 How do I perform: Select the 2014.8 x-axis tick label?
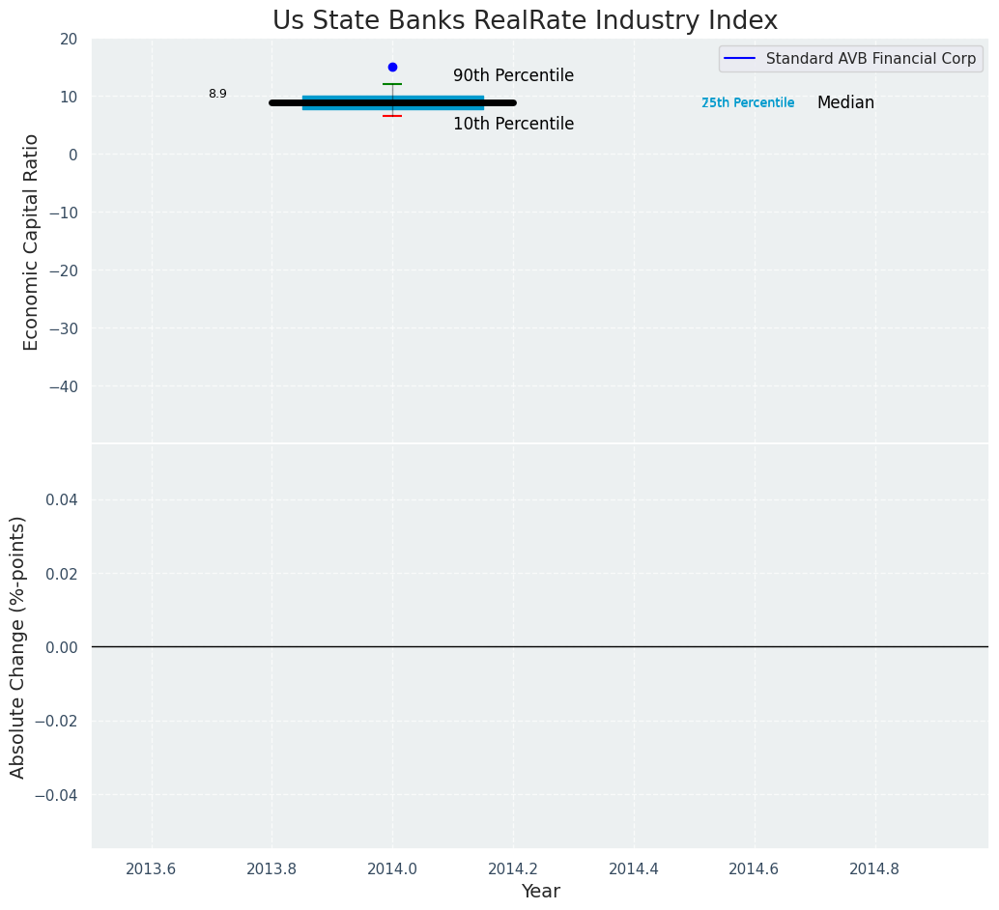pos(874,868)
